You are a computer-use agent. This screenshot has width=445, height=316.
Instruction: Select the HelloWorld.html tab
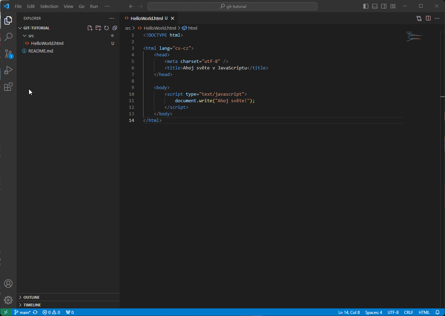coord(147,18)
